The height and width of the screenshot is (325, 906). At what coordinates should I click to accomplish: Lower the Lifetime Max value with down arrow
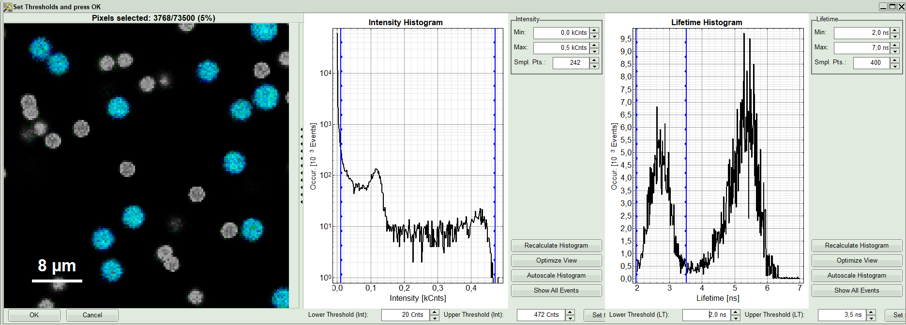click(x=895, y=51)
